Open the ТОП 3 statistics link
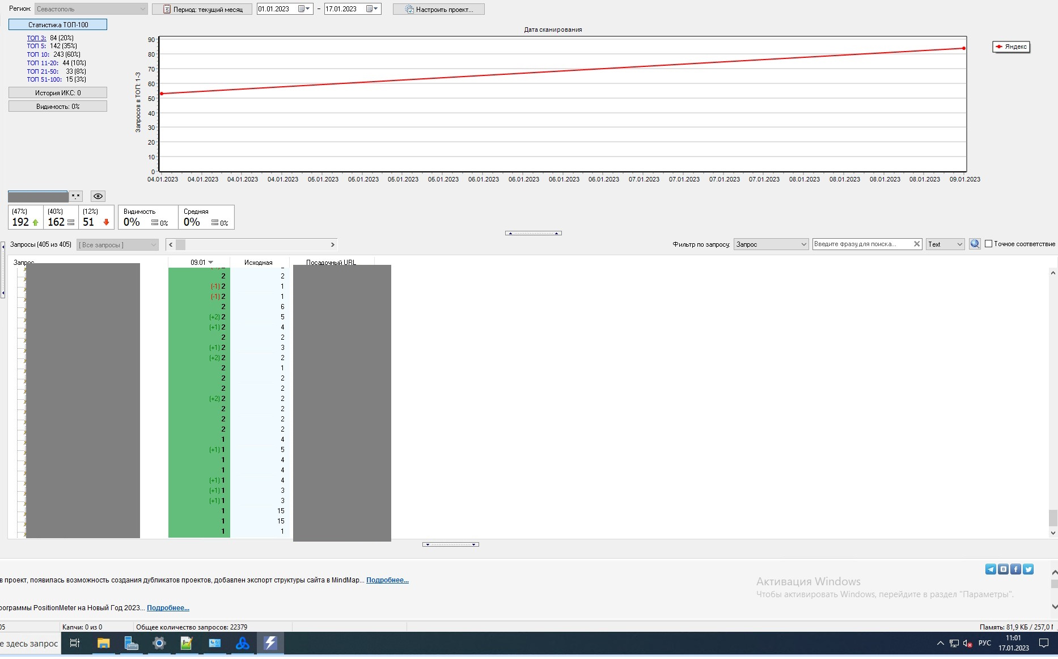Viewport: 1058px width, 659px height. [x=36, y=38]
